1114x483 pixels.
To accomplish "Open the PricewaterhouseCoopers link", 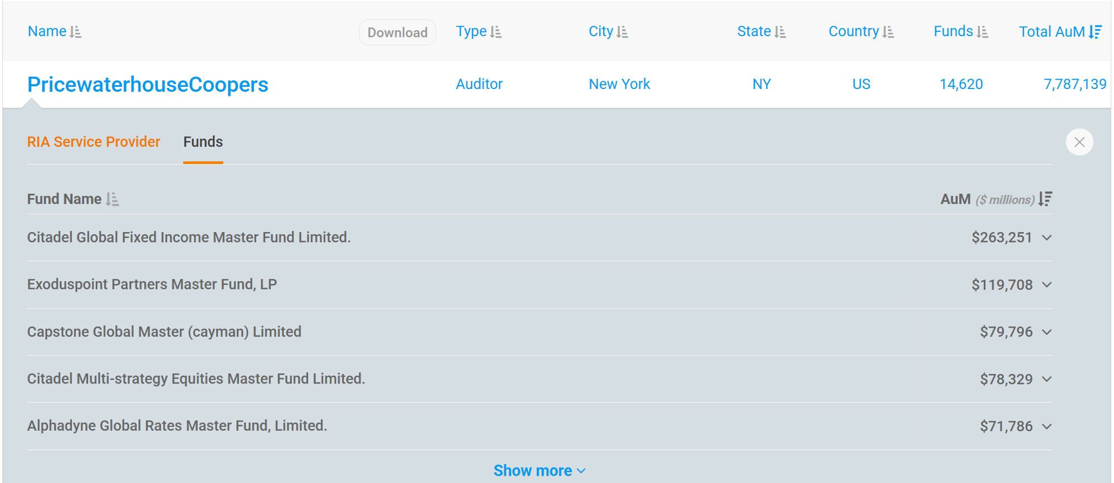I will tap(148, 85).
